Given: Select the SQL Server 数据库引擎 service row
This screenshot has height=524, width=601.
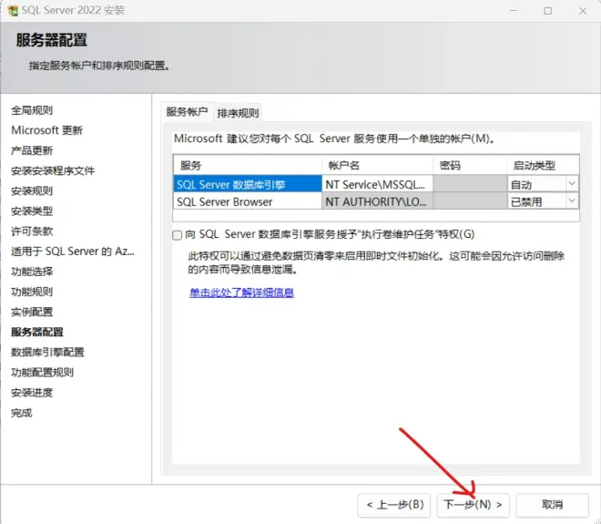Looking at the screenshot, I should pyautogui.click(x=248, y=184).
